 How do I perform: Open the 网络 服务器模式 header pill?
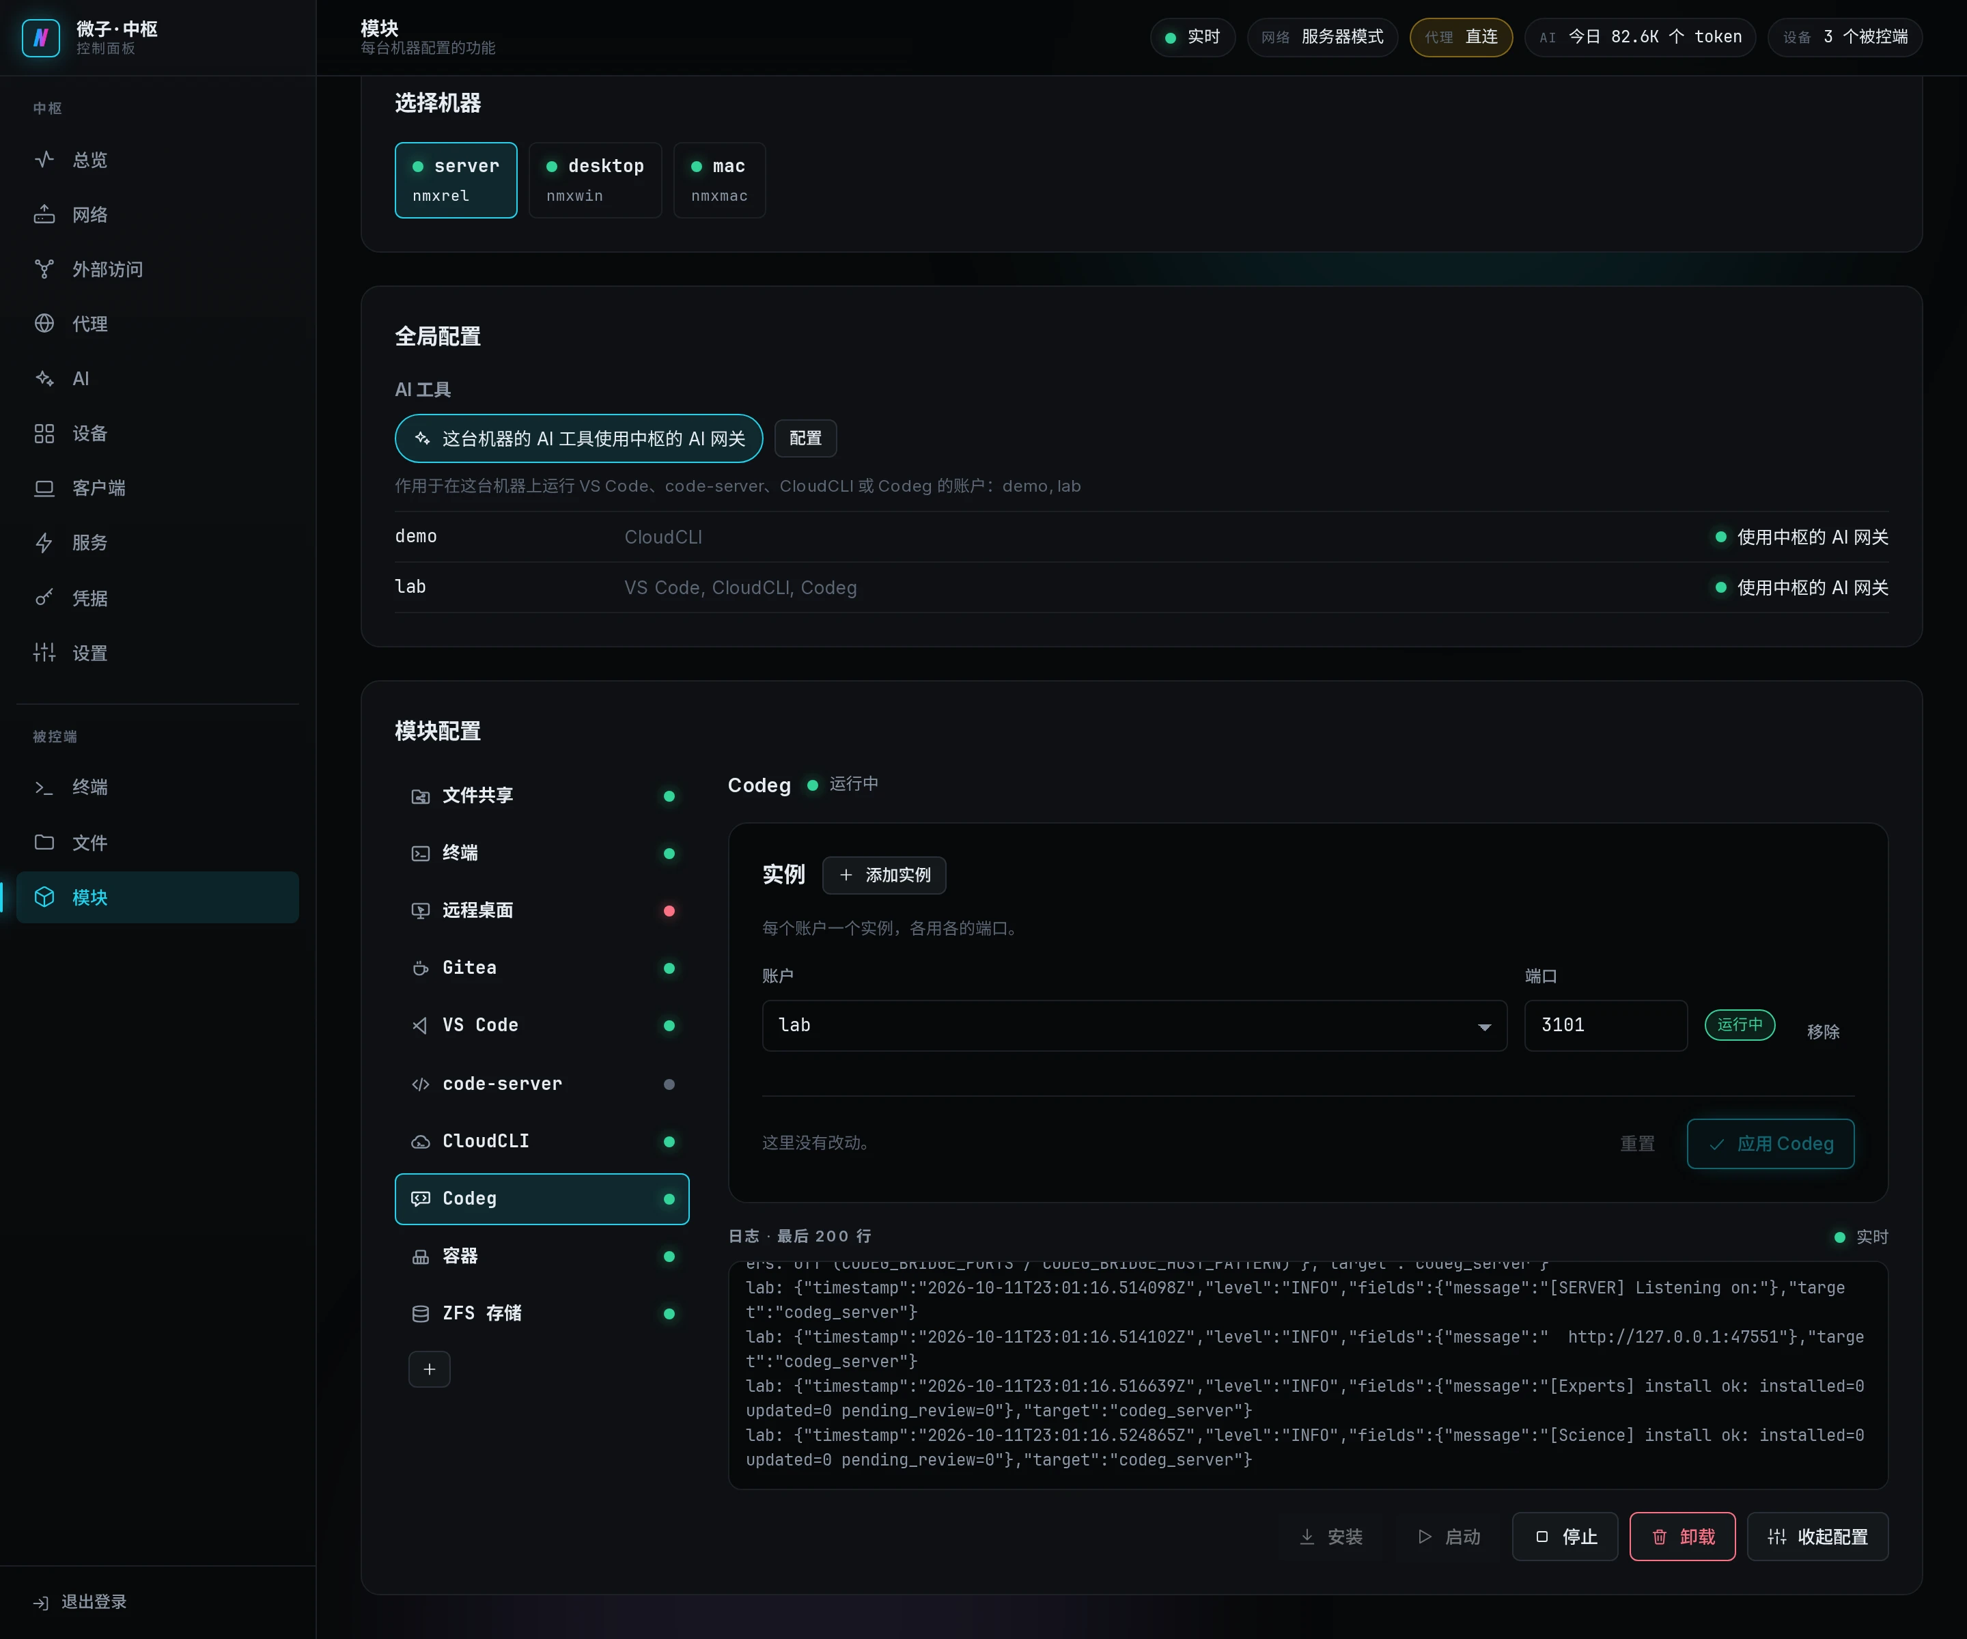click(x=1322, y=38)
